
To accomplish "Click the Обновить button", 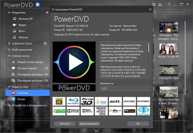I will click(x=65, y=124).
